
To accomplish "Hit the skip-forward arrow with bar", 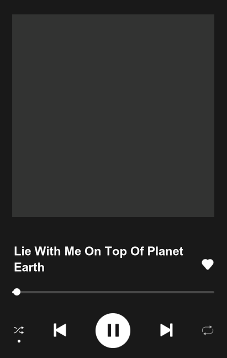I will click(166, 330).
